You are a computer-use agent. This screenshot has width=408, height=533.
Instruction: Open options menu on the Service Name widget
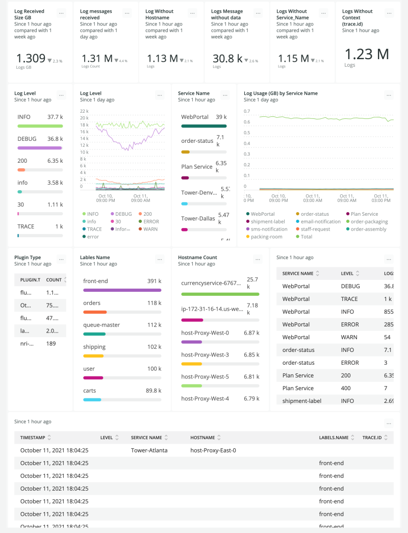[x=225, y=95]
